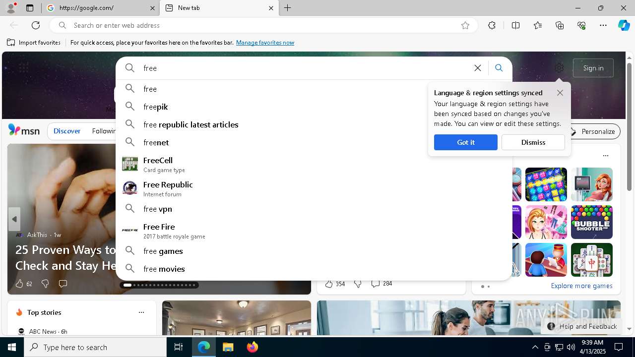Select the 'freepik' suggestion

314,107
